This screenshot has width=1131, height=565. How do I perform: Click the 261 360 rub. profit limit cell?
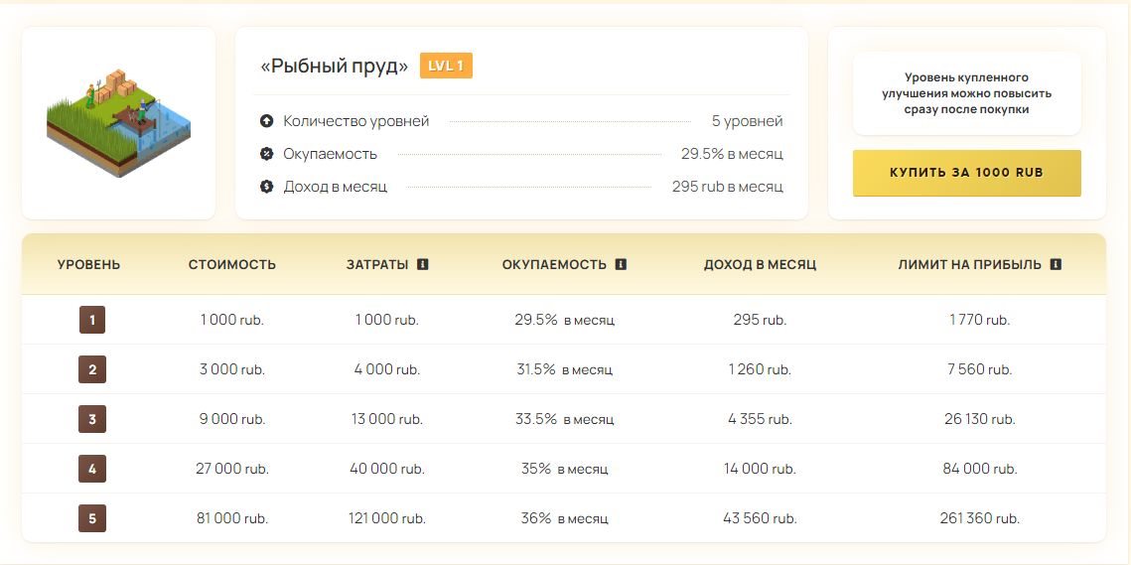pos(979,518)
